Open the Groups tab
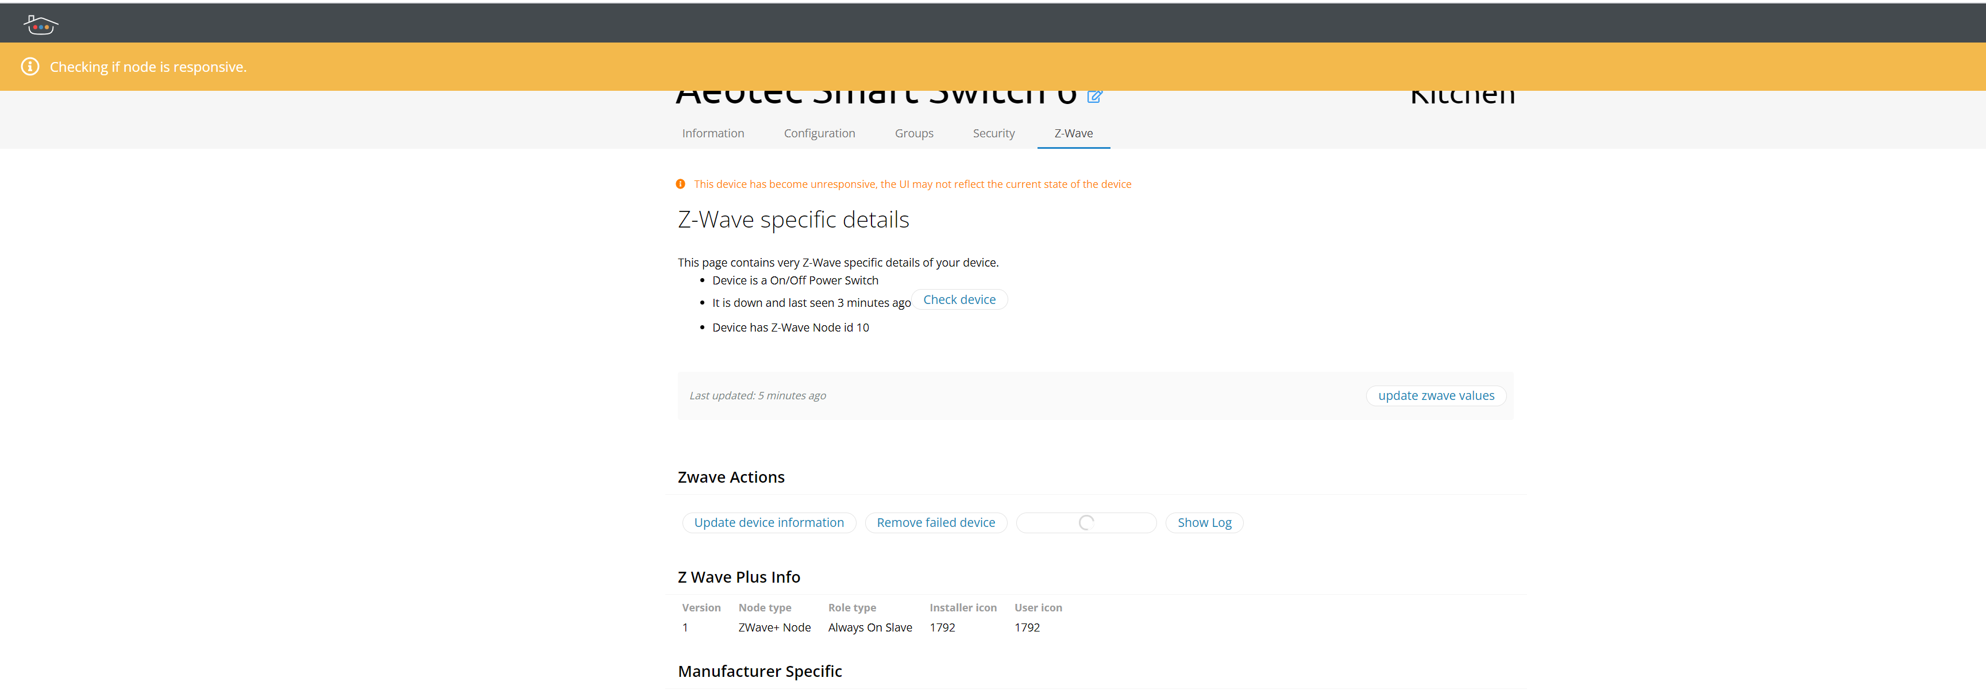The height and width of the screenshot is (697, 1986). 913,133
